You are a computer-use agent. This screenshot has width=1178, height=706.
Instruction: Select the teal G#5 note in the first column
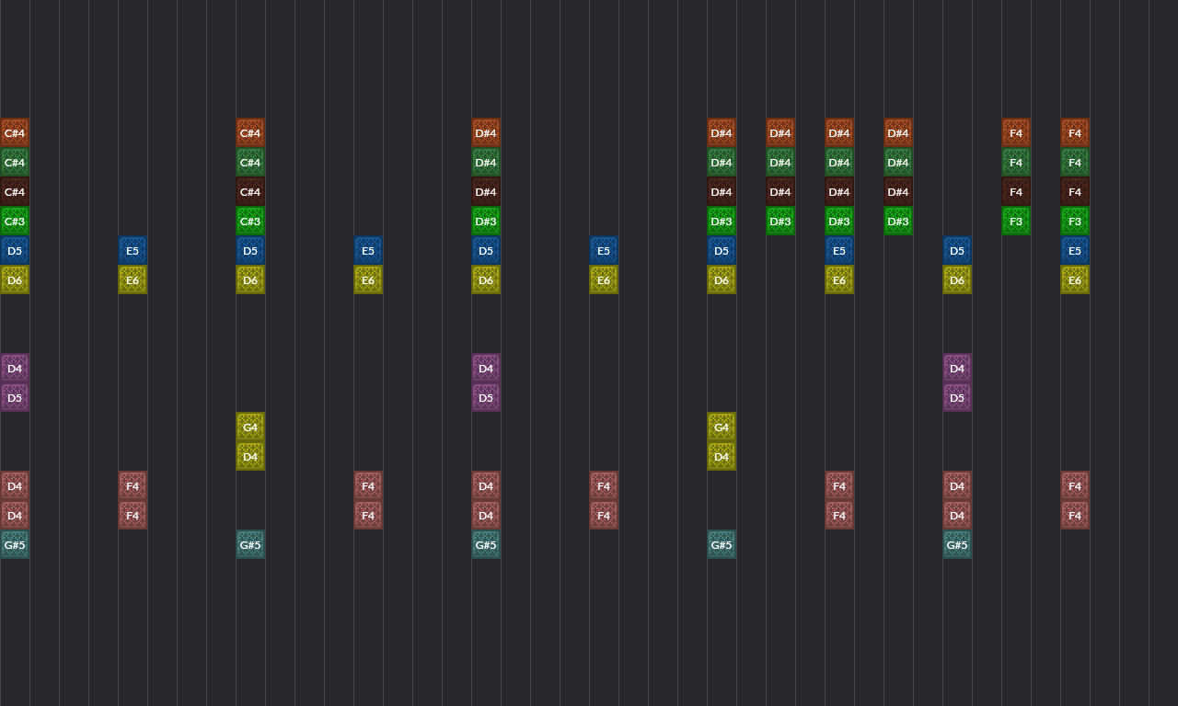point(15,544)
